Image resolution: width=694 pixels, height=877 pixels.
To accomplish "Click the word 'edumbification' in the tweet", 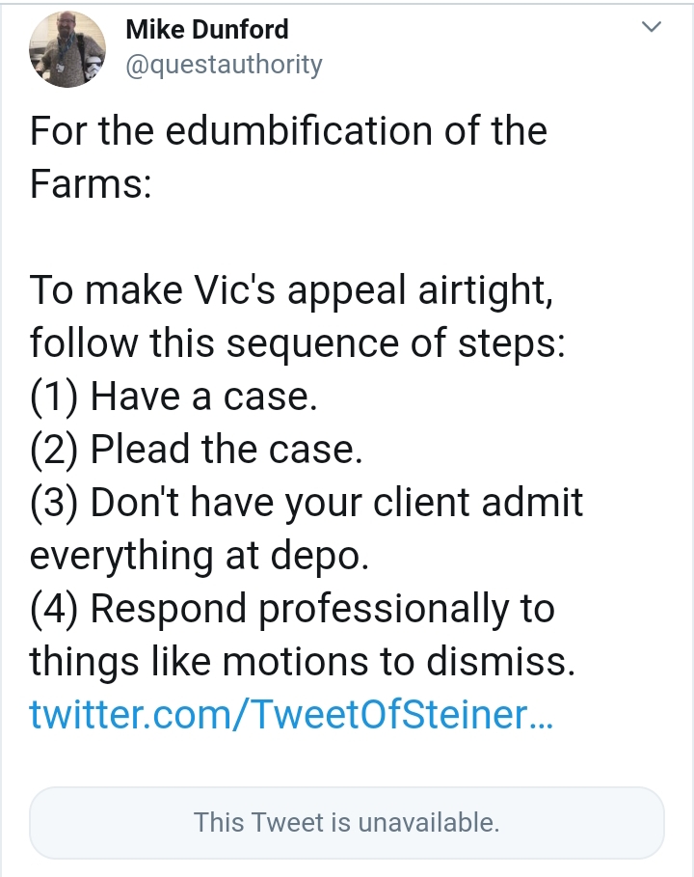I will click(x=299, y=130).
